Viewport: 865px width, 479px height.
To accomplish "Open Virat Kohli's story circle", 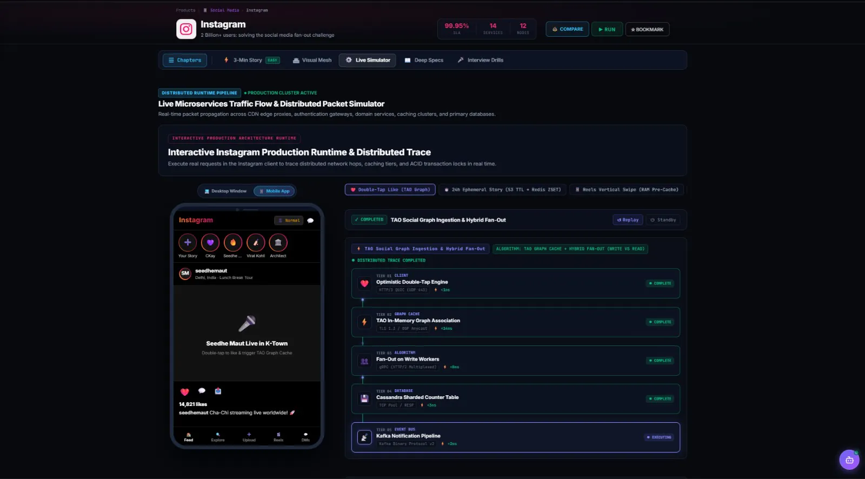I will tap(256, 243).
